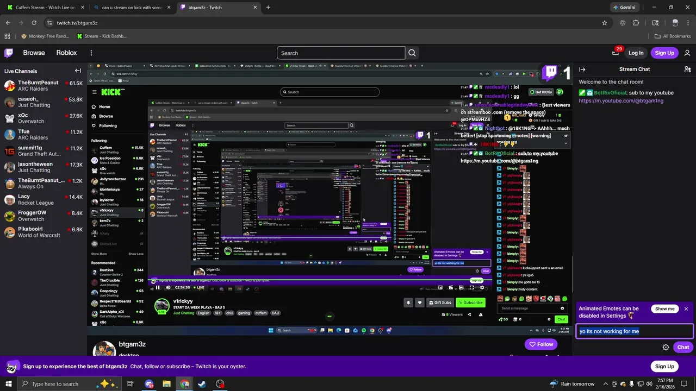The image size is (696, 391).
Task: Open FroggerOW Overwatch channel
Action: (43, 216)
